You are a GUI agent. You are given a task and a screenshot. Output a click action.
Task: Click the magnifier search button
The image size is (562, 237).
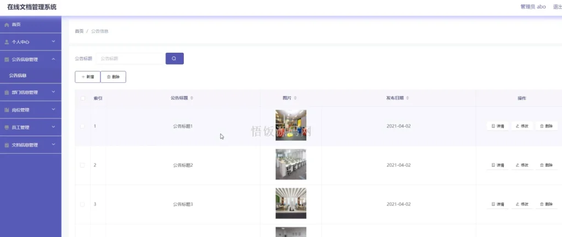click(175, 58)
